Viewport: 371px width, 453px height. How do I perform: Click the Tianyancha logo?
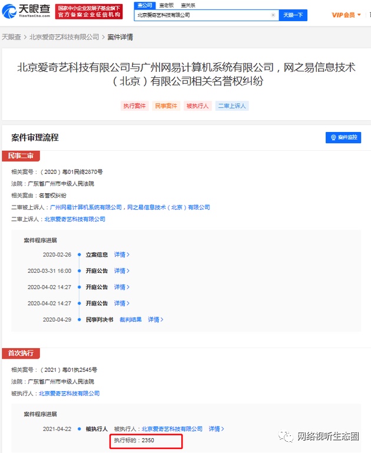pyautogui.click(x=26, y=11)
